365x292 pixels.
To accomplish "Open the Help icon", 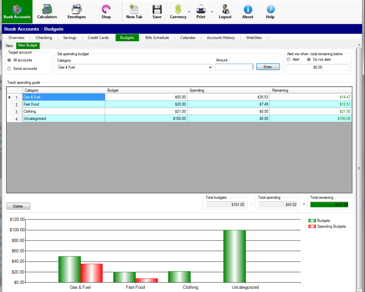I will pyautogui.click(x=270, y=11).
